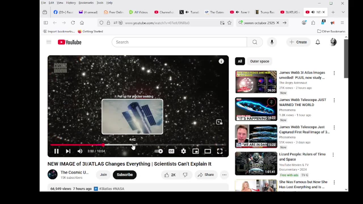Open options for Captured First Real Image video
The width and height of the screenshot is (363, 204).
click(334, 127)
